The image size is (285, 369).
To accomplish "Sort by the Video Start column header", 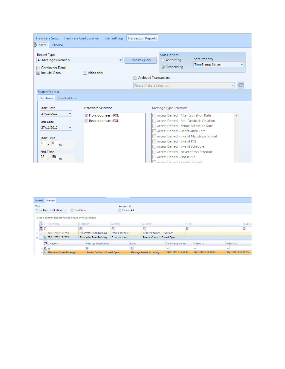I will tap(209, 244).
